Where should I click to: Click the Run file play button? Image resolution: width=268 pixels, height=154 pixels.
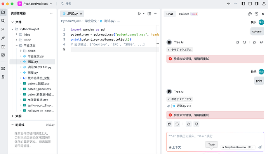[x=139, y=14]
